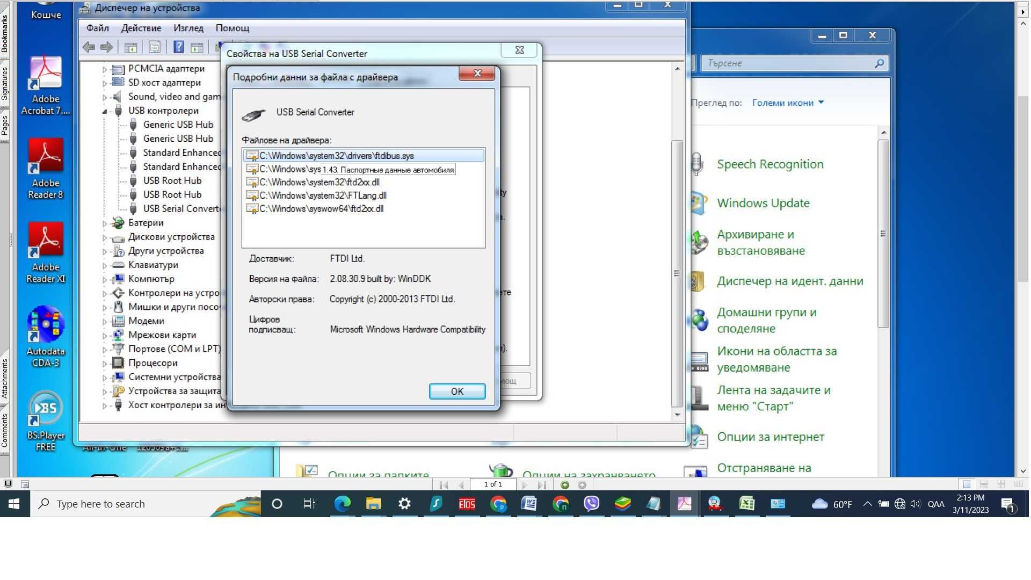Open the Signatures side panel tab
The image size is (1031, 580).
pos(4,83)
